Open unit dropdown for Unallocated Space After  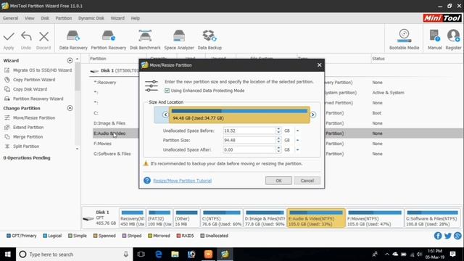(298, 149)
